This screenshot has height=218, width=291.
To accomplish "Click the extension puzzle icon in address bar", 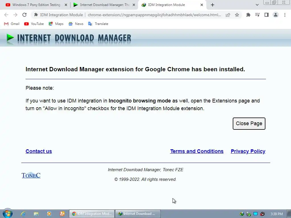I will (x=36, y=15).
